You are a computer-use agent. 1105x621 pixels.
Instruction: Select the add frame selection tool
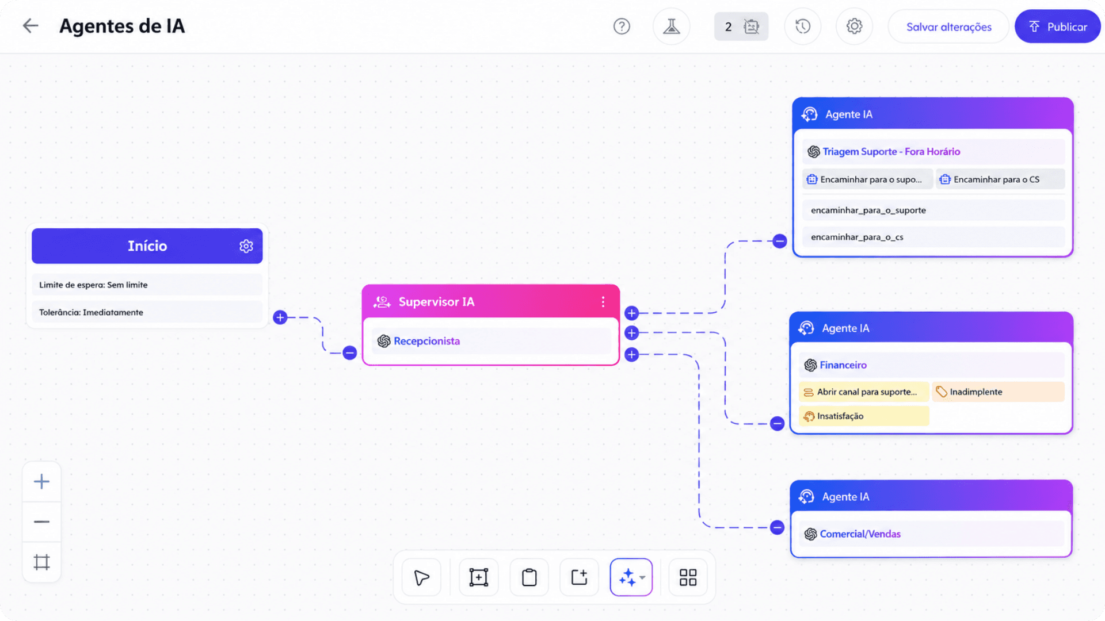tap(478, 577)
